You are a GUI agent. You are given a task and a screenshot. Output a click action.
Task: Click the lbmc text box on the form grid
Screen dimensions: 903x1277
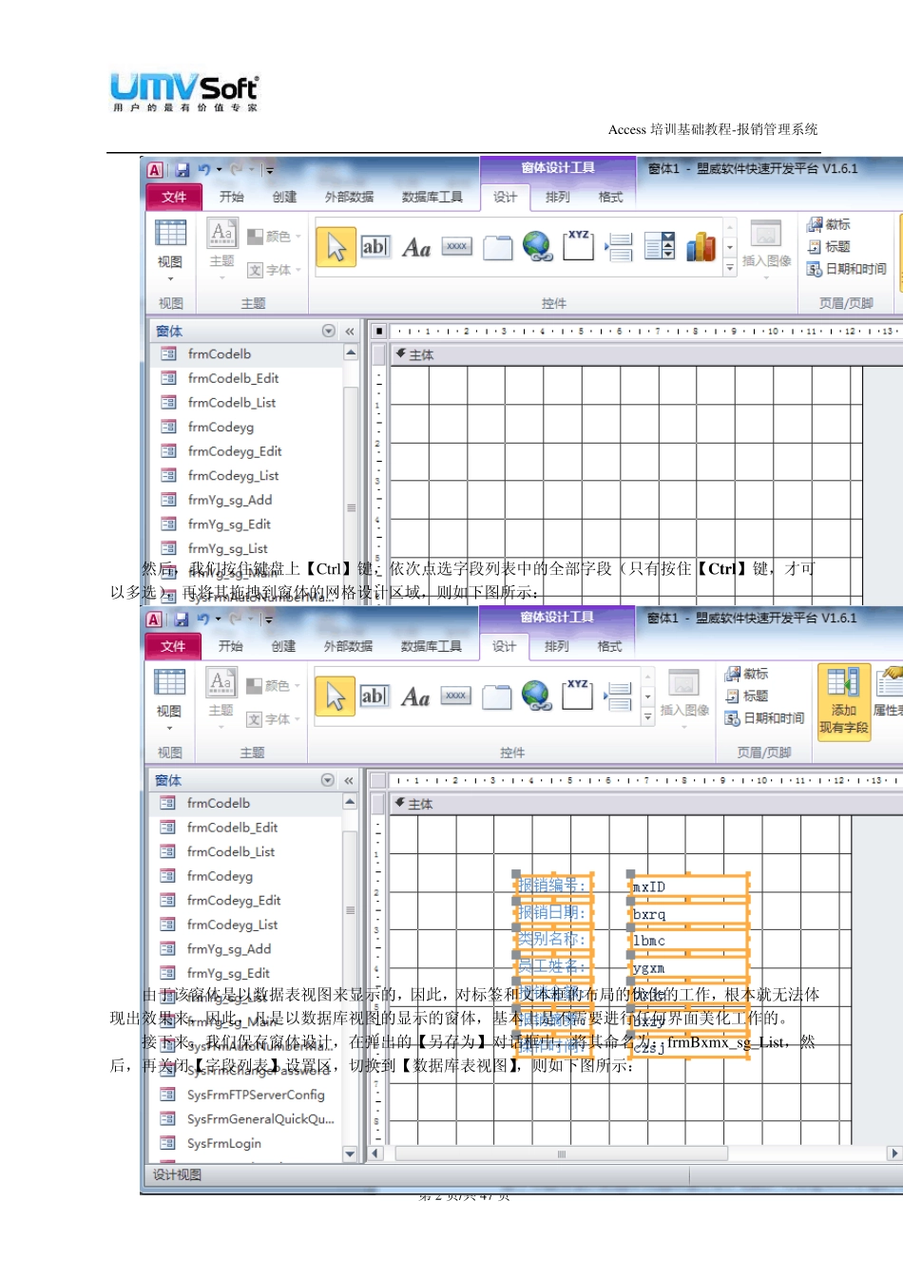click(689, 941)
